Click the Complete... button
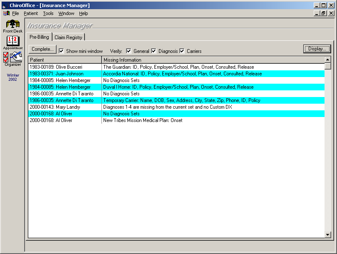 [42, 49]
